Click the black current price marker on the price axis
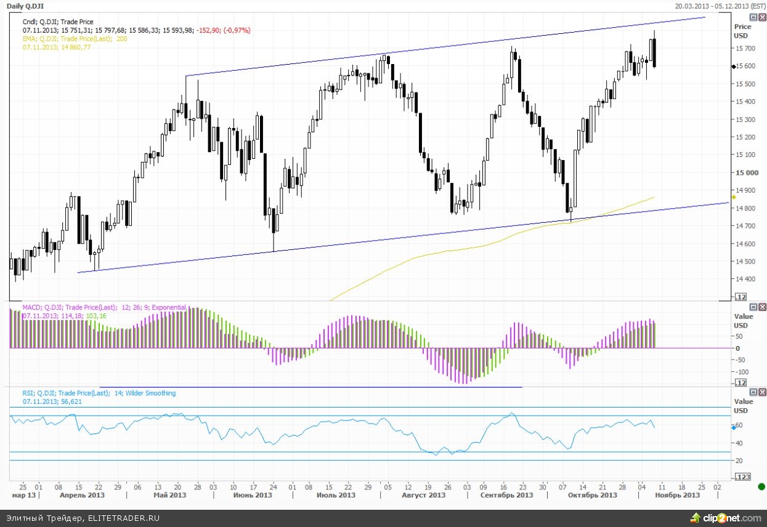Screen dimensions: 767x527 [x=733, y=66]
